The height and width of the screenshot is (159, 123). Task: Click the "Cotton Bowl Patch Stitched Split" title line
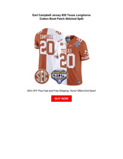pos(61,19)
